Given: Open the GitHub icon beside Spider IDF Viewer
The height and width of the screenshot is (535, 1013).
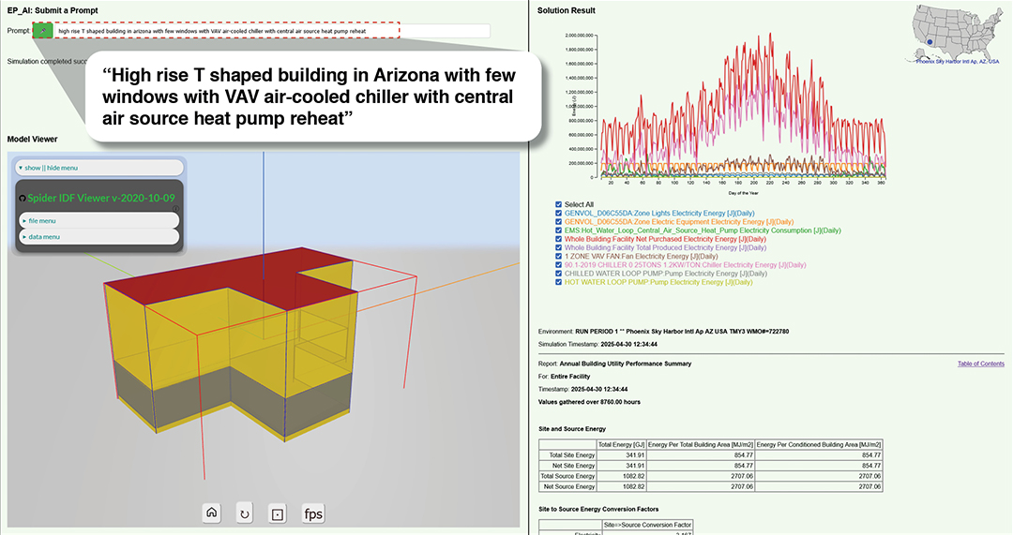Looking at the screenshot, I should click(x=22, y=199).
